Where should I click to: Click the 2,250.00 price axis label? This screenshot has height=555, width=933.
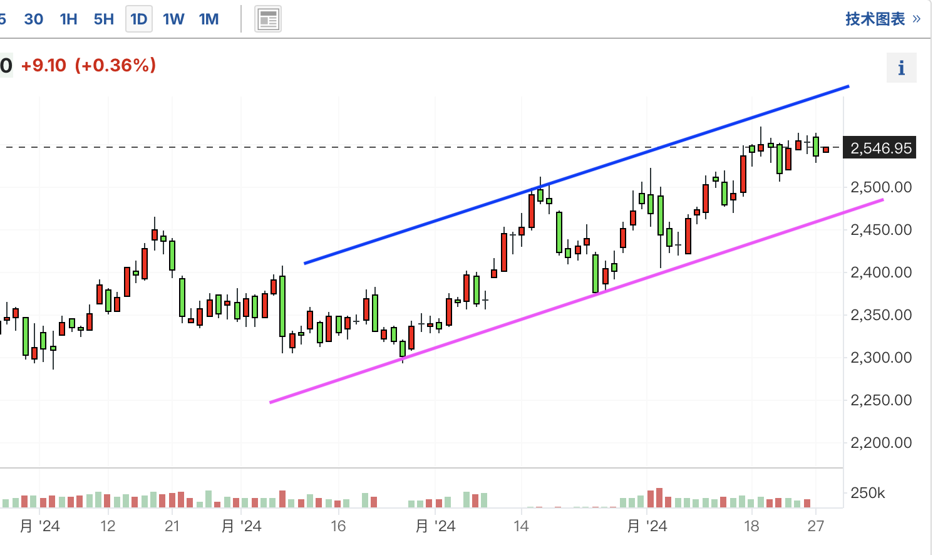[x=881, y=400]
